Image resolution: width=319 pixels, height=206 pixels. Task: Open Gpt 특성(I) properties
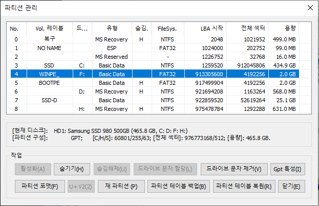(287, 169)
